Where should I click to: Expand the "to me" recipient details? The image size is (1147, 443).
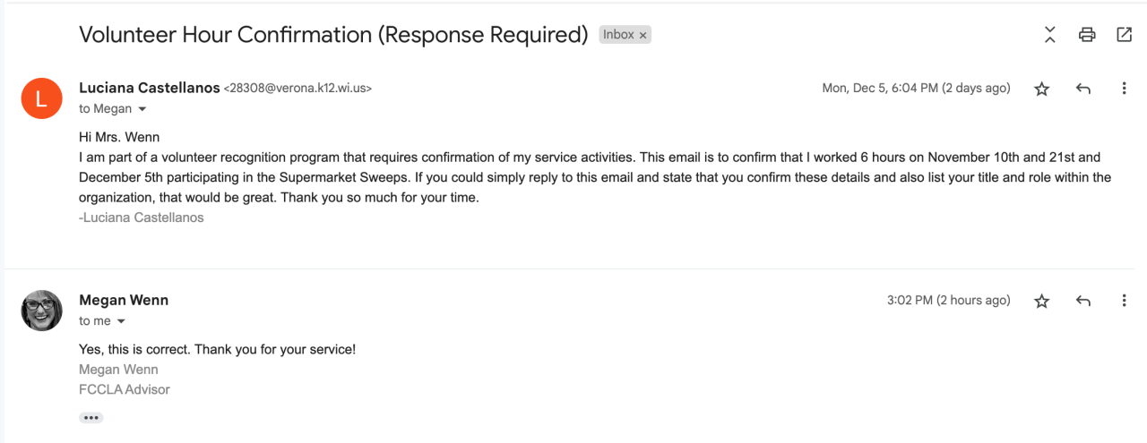121,321
